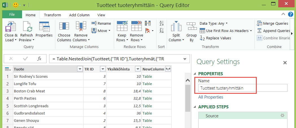Click the Close & Load icon
The height and width of the screenshot is (128, 296).
pos(11,27)
